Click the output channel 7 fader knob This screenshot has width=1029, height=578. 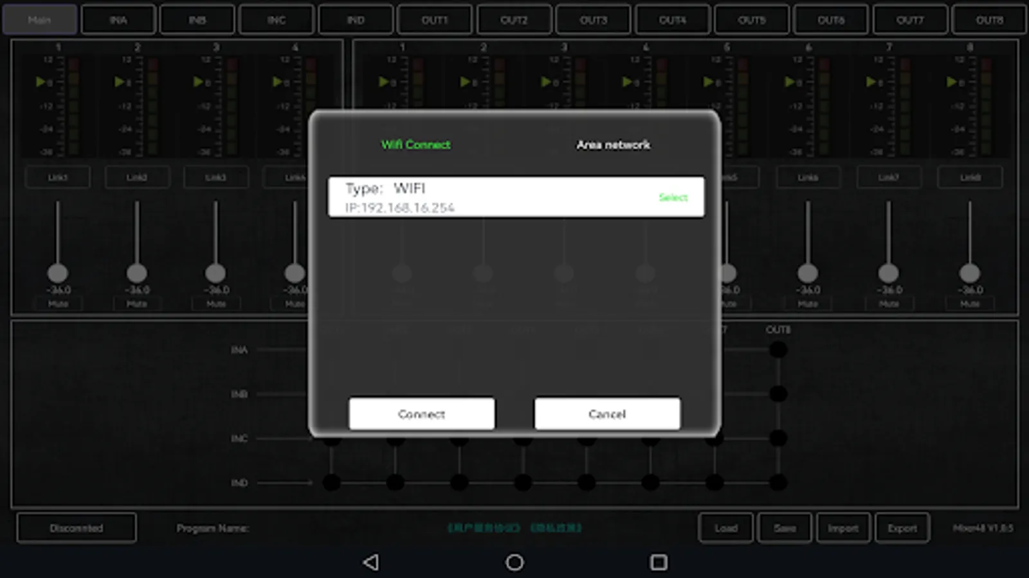[889, 274]
